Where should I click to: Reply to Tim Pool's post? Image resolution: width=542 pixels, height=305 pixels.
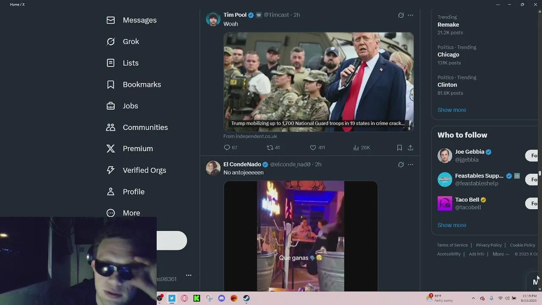coord(230,147)
